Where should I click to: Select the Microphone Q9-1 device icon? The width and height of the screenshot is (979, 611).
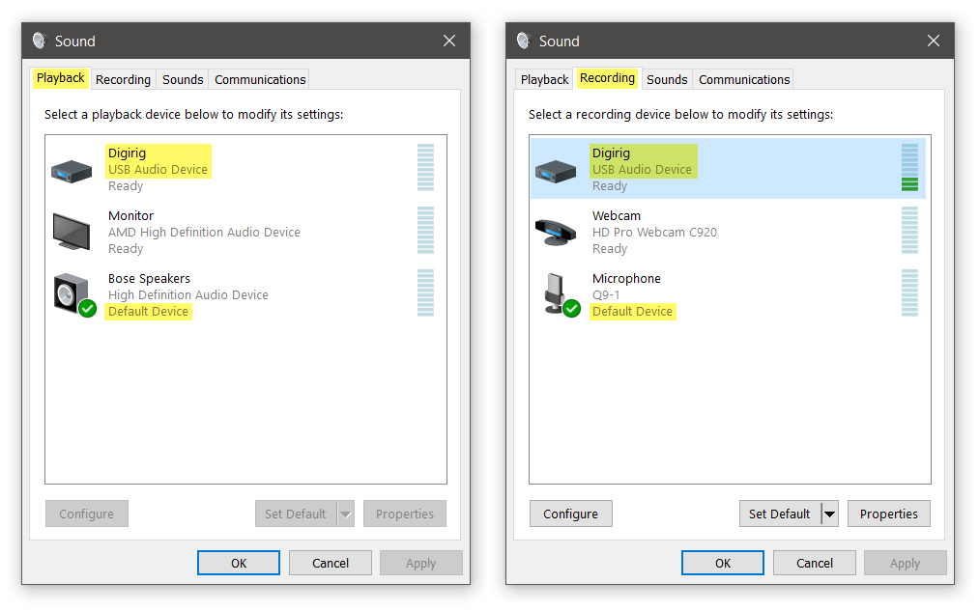click(561, 294)
